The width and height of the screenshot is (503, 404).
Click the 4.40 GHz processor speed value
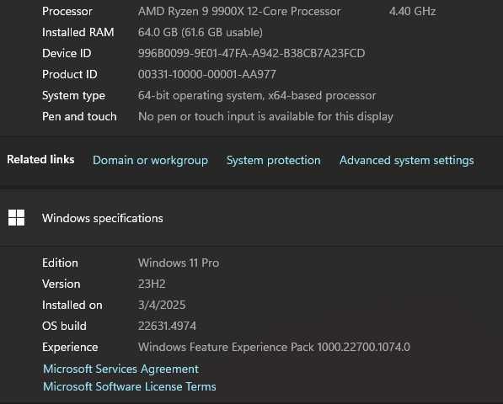[412, 12]
